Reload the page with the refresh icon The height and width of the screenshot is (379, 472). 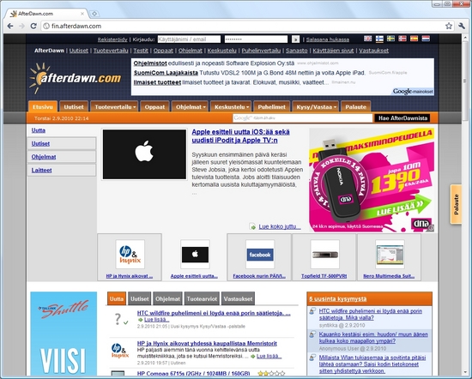(x=33, y=27)
